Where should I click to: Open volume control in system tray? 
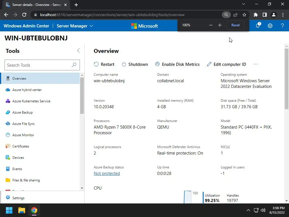pos(263,210)
